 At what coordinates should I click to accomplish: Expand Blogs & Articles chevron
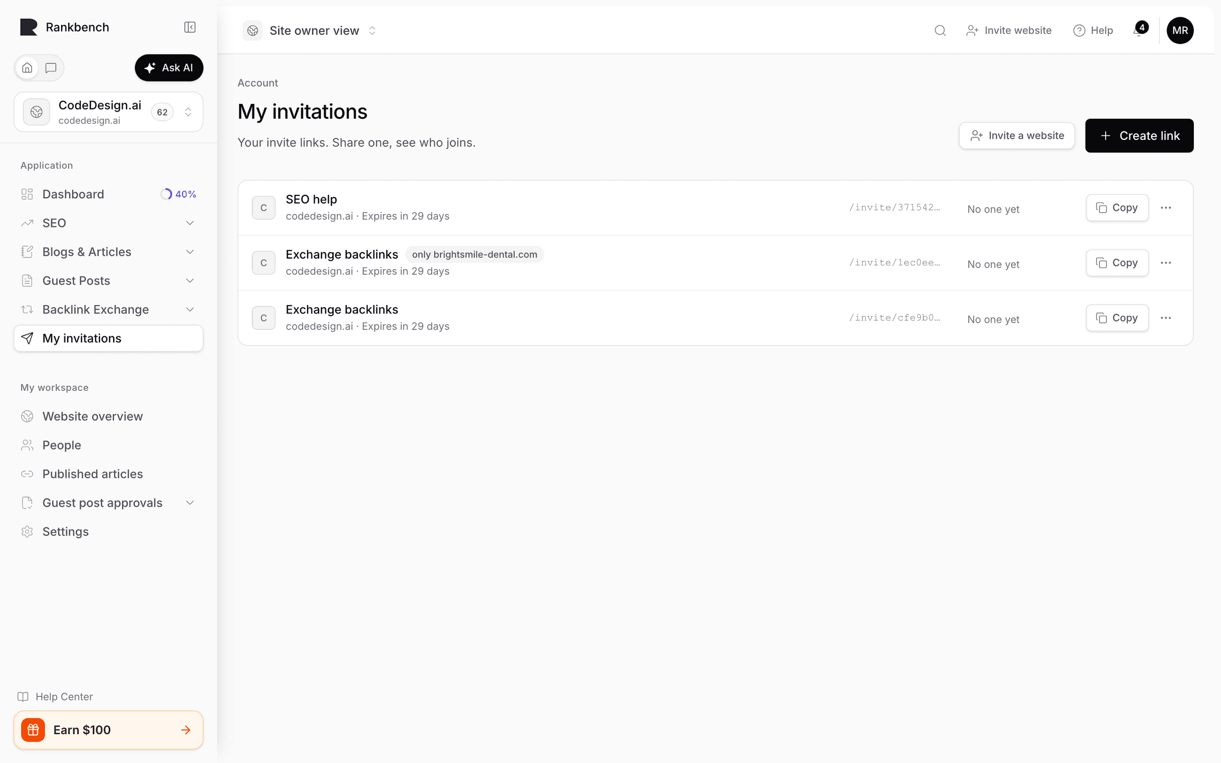190,252
